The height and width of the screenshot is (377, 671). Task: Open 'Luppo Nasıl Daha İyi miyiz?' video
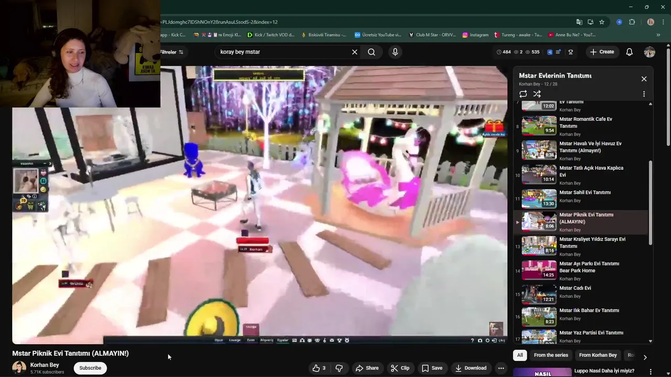pyautogui.click(x=604, y=371)
